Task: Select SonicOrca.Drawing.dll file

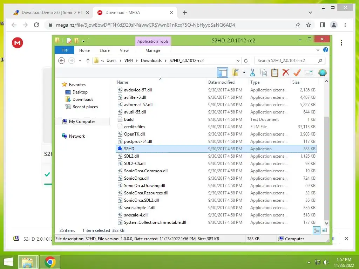Action: [x=216, y=186]
